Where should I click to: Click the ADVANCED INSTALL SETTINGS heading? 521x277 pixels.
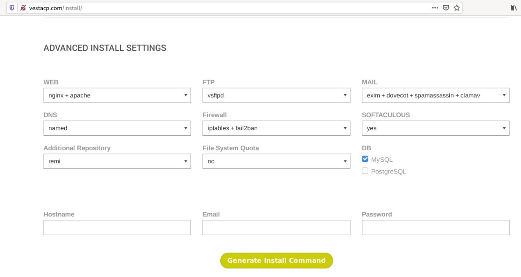(105, 48)
